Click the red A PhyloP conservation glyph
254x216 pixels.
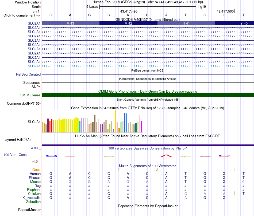tap(166, 156)
